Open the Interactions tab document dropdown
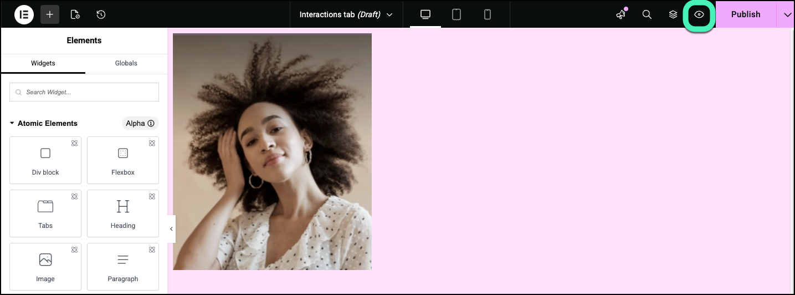The image size is (795, 295). [346, 14]
